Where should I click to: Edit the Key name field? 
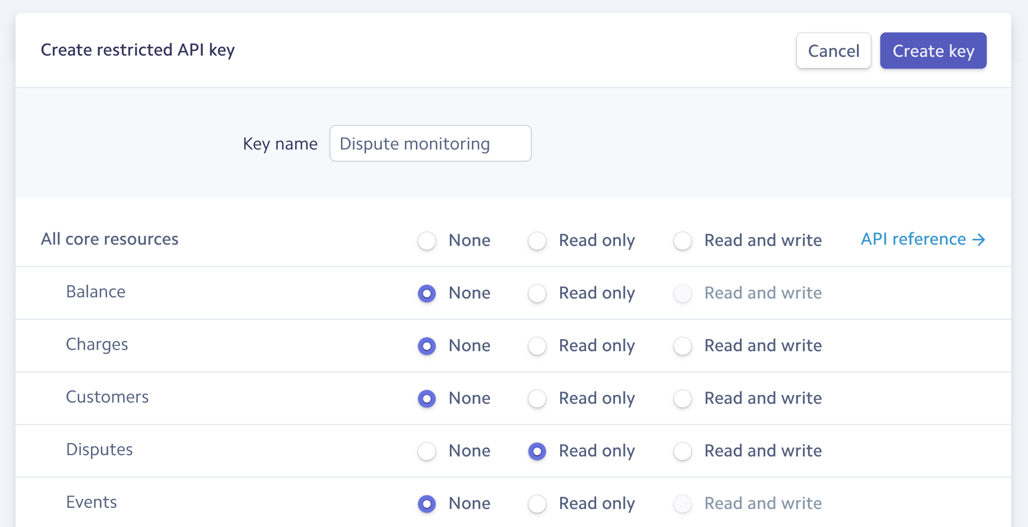coord(431,143)
